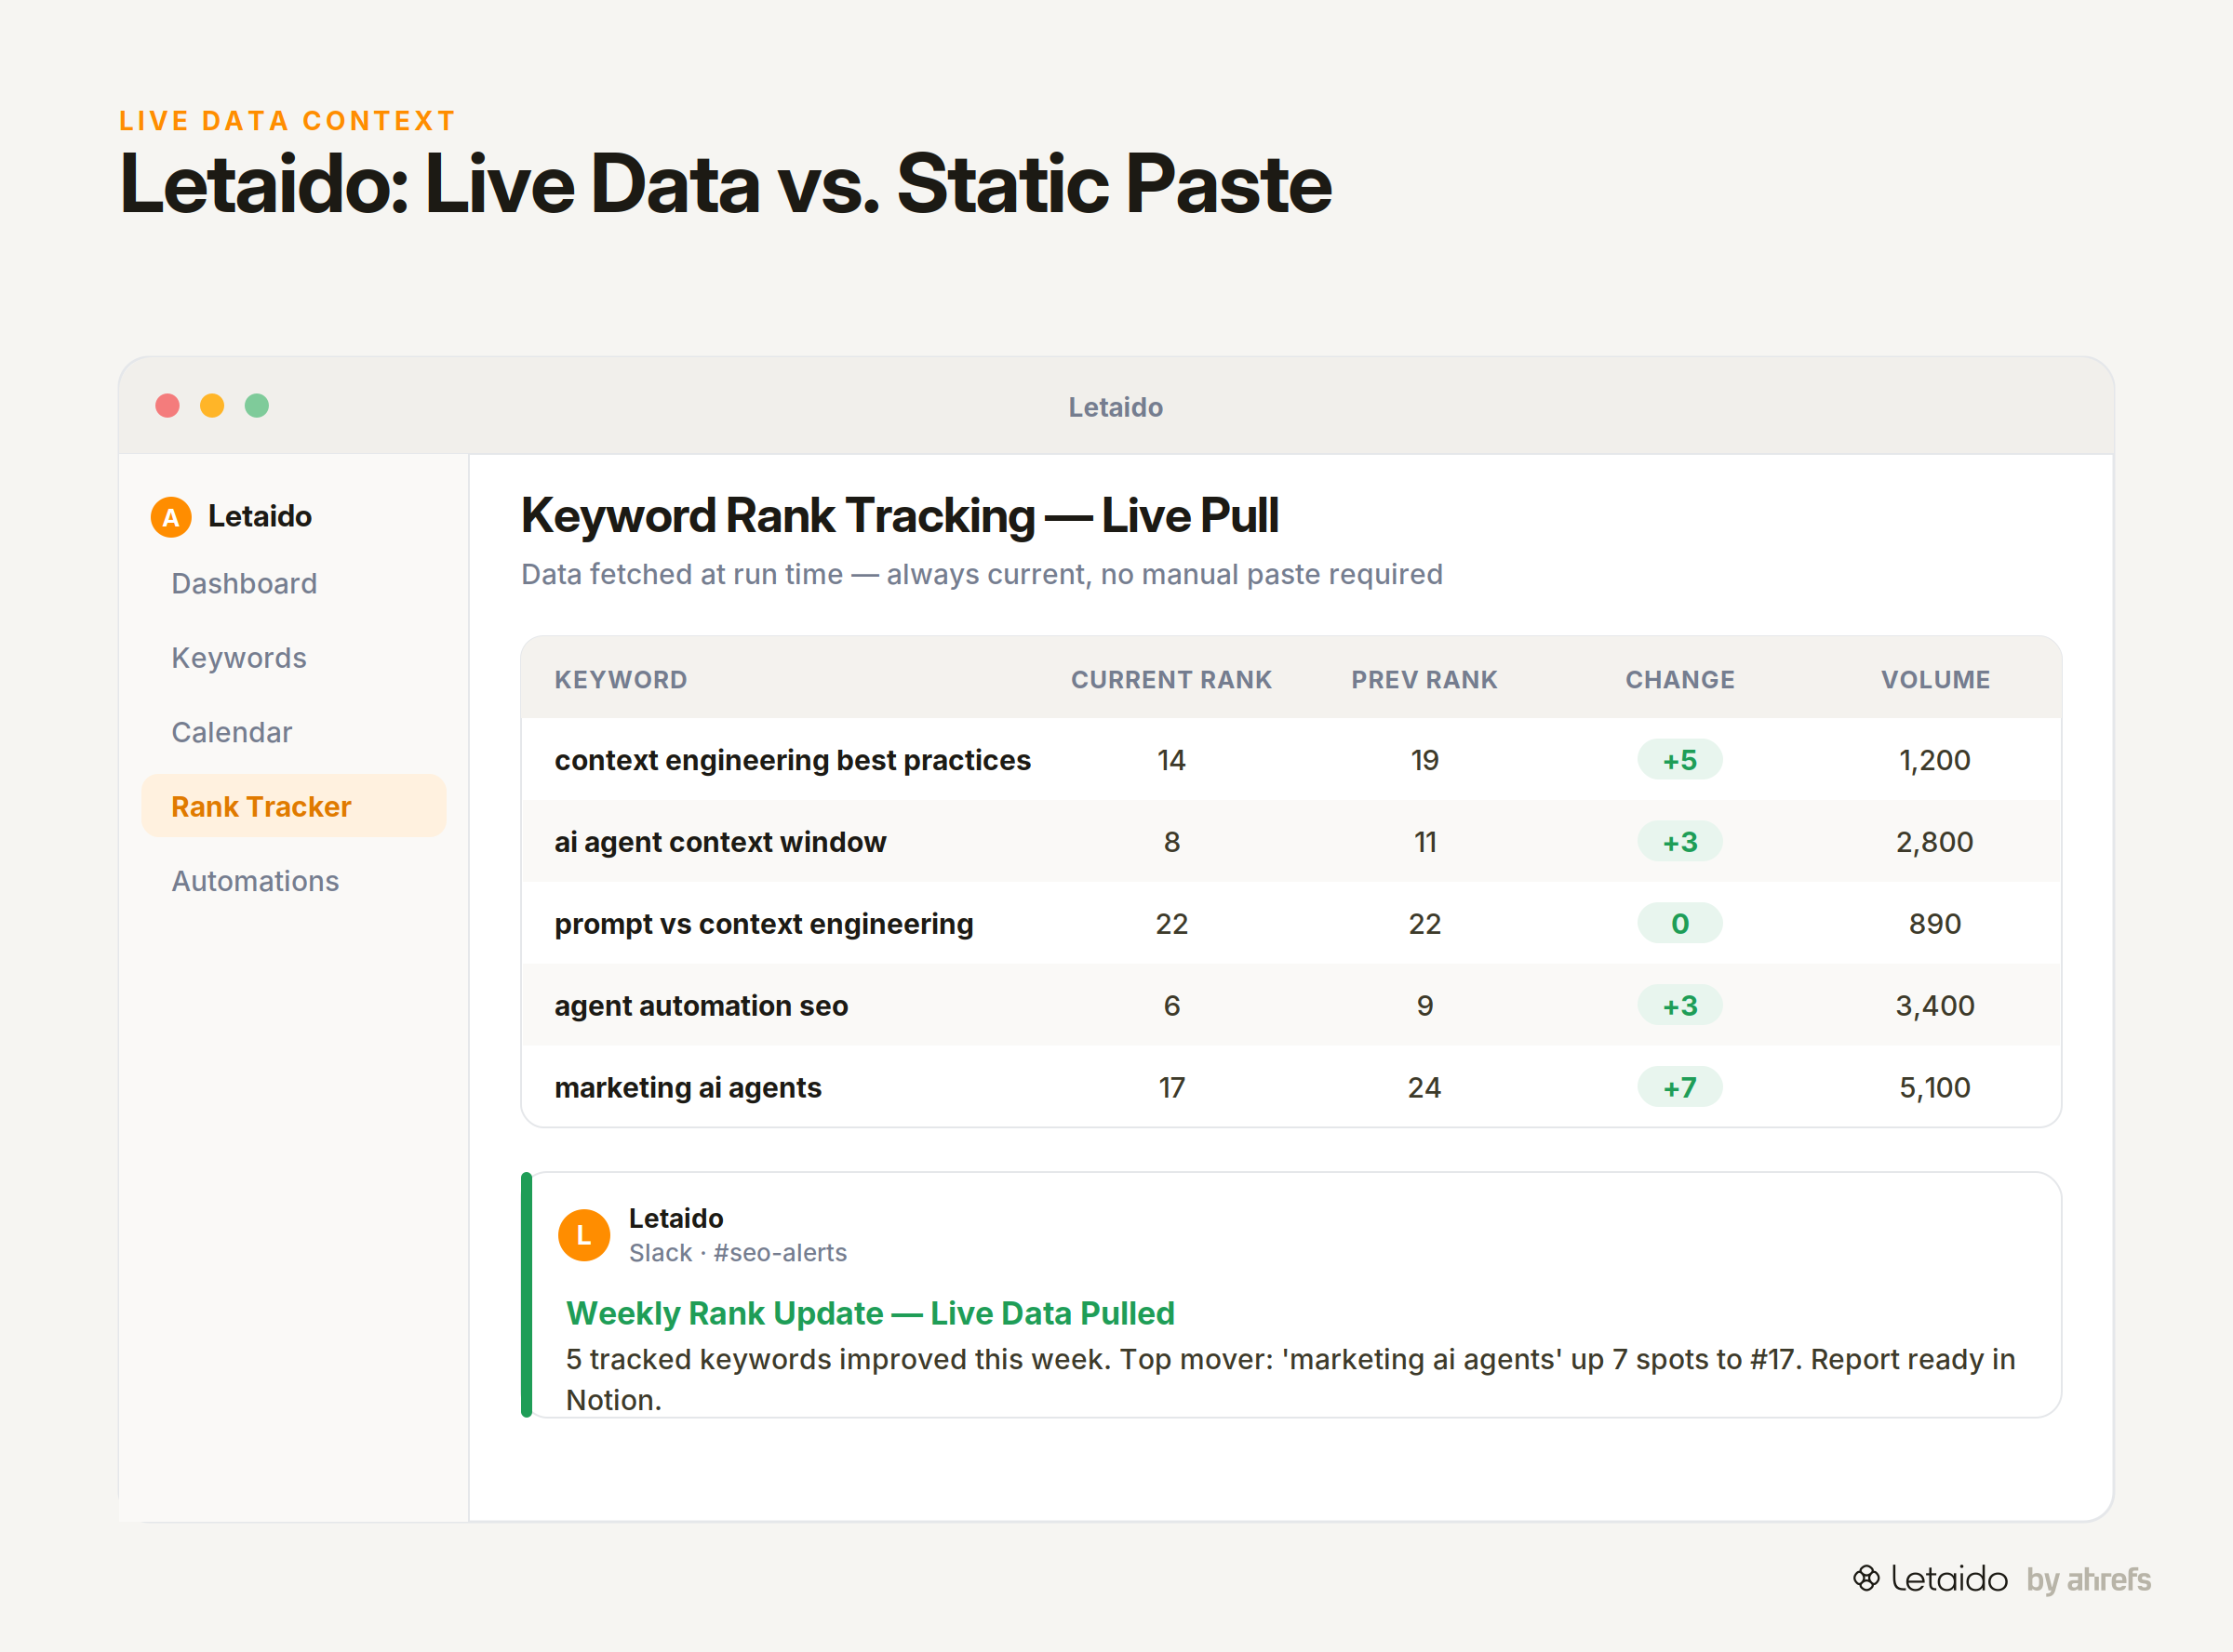Image resolution: width=2233 pixels, height=1652 pixels.
Task: Open 'Weekly Rank Update — Live Data Pulled' link
Action: pyautogui.click(x=870, y=1313)
